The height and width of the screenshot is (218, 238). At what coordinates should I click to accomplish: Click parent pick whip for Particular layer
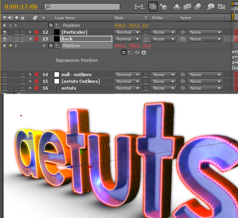coord(183,32)
